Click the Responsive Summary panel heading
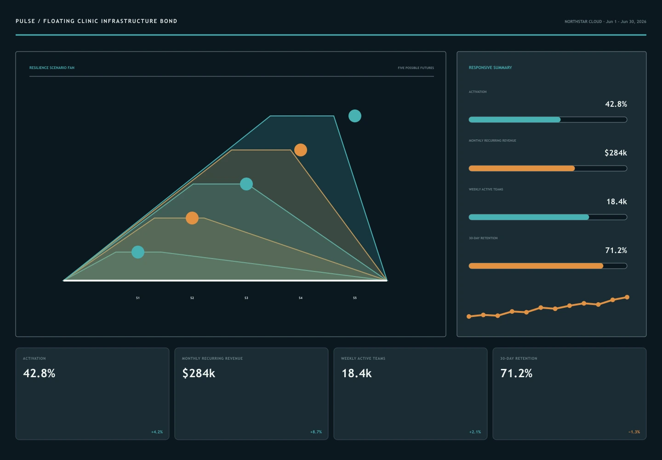This screenshot has height=460, width=662. click(x=490, y=68)
